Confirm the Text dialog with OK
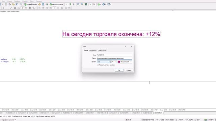 pos(119,70)
